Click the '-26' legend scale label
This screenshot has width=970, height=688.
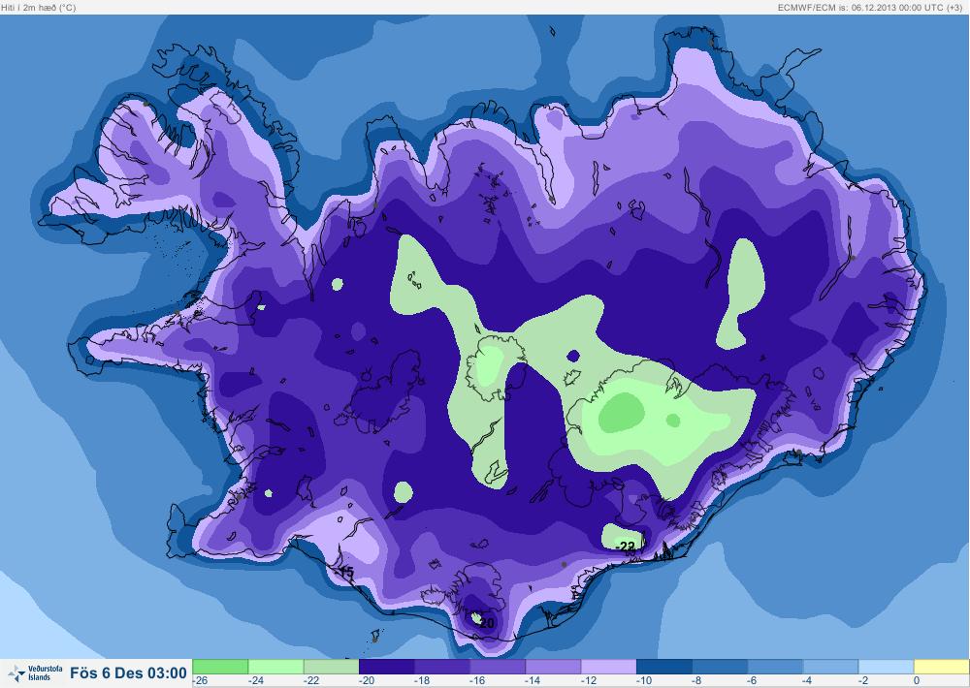(x=200, y=680)
